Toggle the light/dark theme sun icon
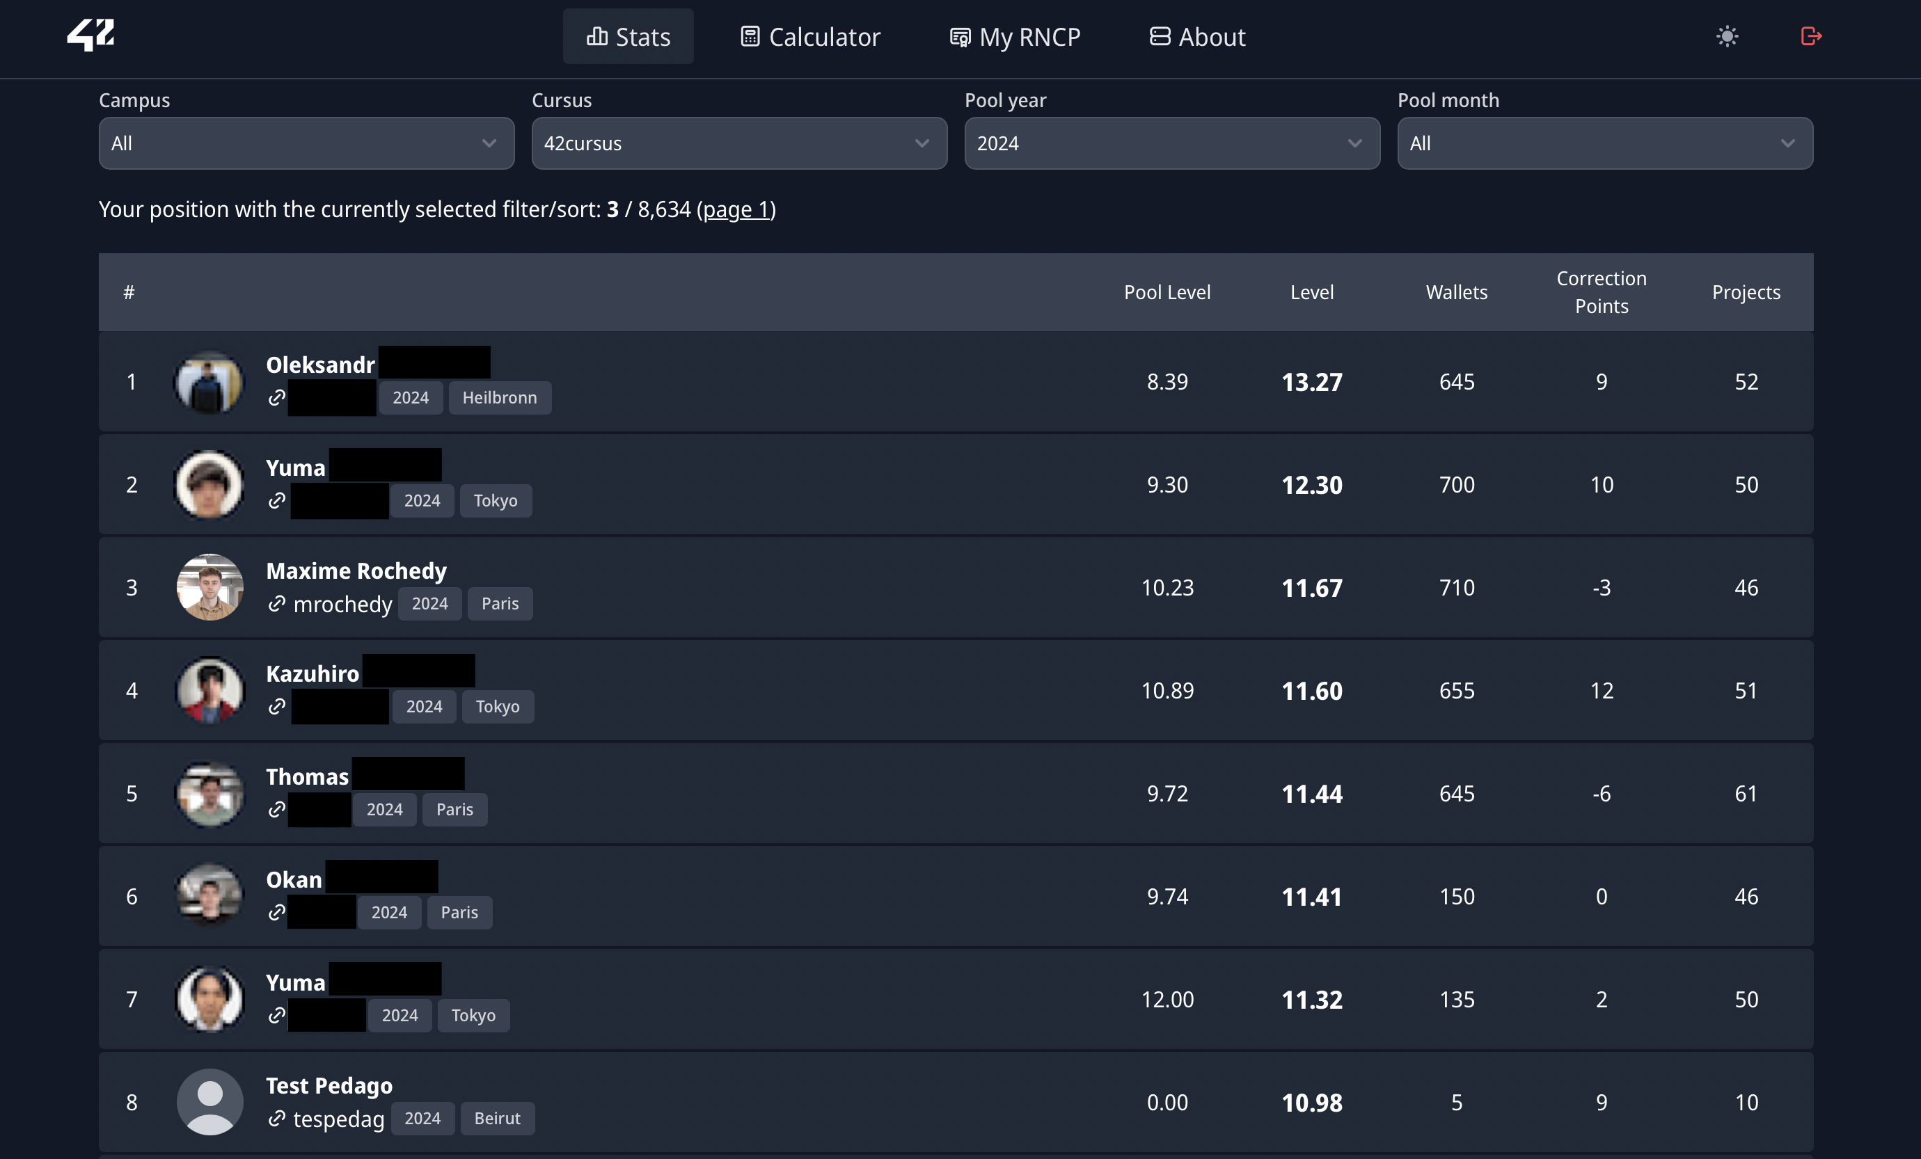This screenshot has height=1159, width=1921. 1727,36
